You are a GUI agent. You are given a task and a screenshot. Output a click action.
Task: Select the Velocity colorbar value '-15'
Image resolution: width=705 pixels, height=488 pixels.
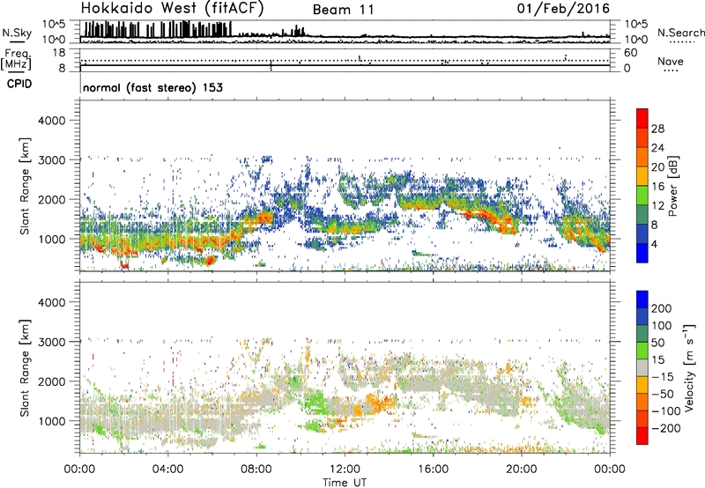pyautogui.click(x=663, y=377)
